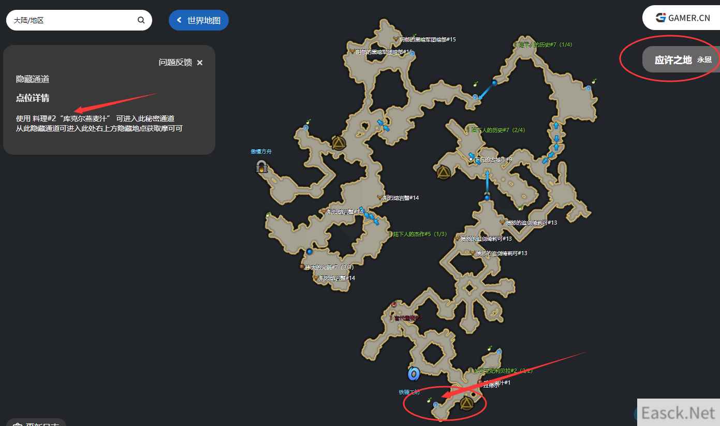Click the 铁锤工坊 blue portal icon

click(413, 373)
